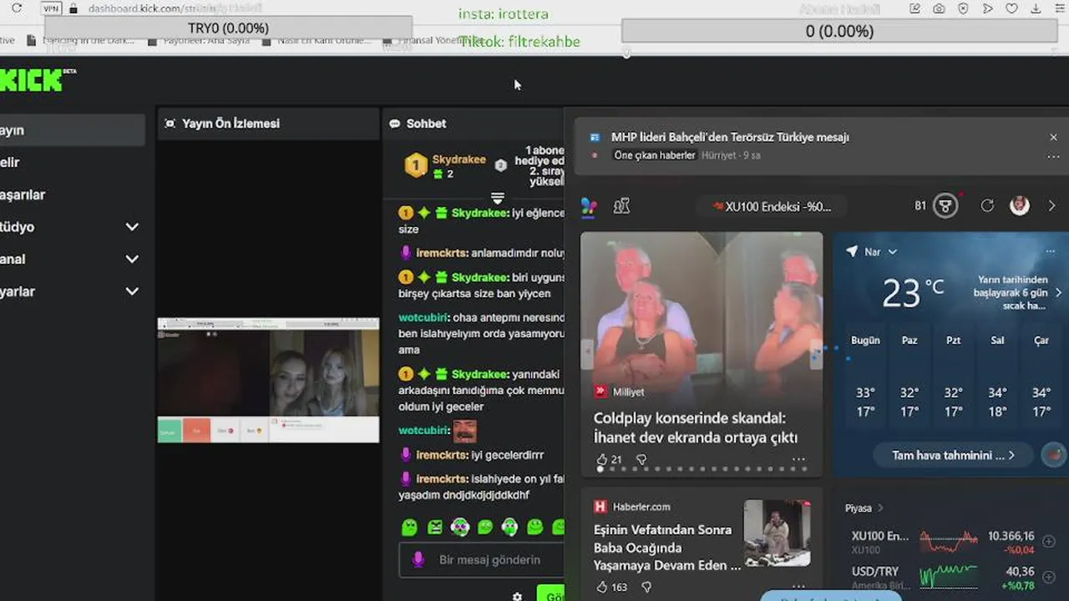Open the MHP lideri Bahçeli news headline

click(x=730, y=137)
